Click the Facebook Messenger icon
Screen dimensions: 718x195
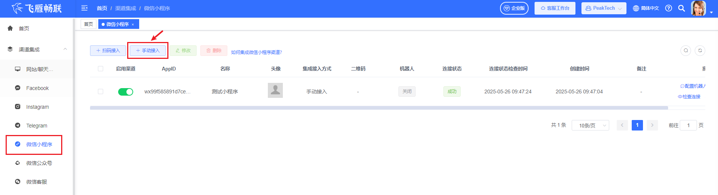click(x=18, y=88)
